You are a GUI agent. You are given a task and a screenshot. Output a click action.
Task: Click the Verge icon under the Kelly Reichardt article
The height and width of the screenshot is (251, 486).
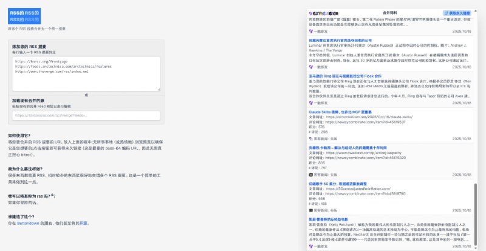pos(311,246)
